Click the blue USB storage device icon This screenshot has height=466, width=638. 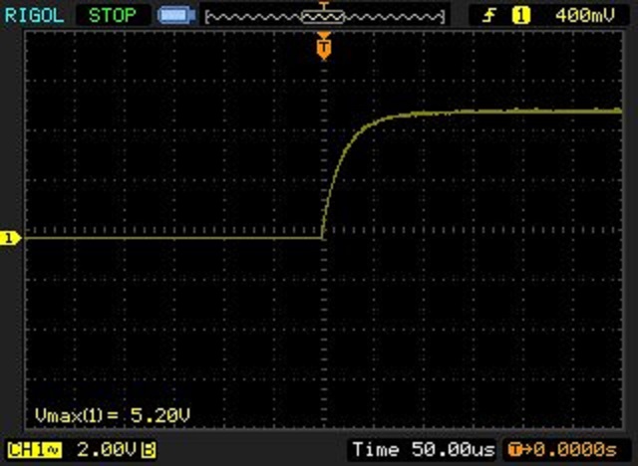[x=176, y=16]
